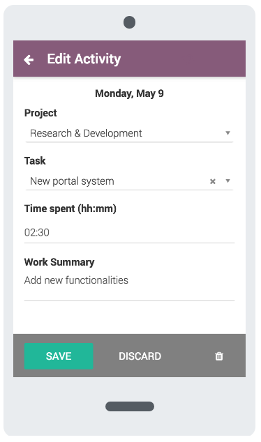261x442 pixels.
Task: Tap the phone's front camera dot
Action: pyautogui.click(x=130, y=22)
